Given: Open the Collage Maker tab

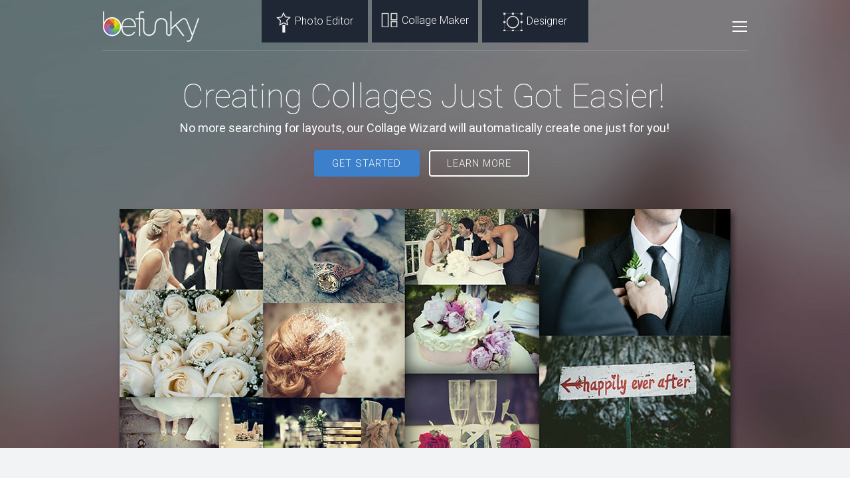Looking at the screenshot, I should 425,21.
